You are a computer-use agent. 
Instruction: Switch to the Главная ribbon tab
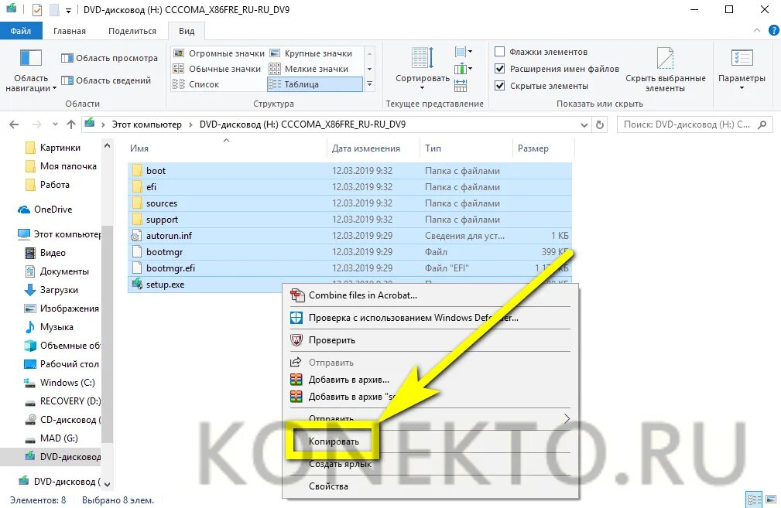click(x=69, y=31)
